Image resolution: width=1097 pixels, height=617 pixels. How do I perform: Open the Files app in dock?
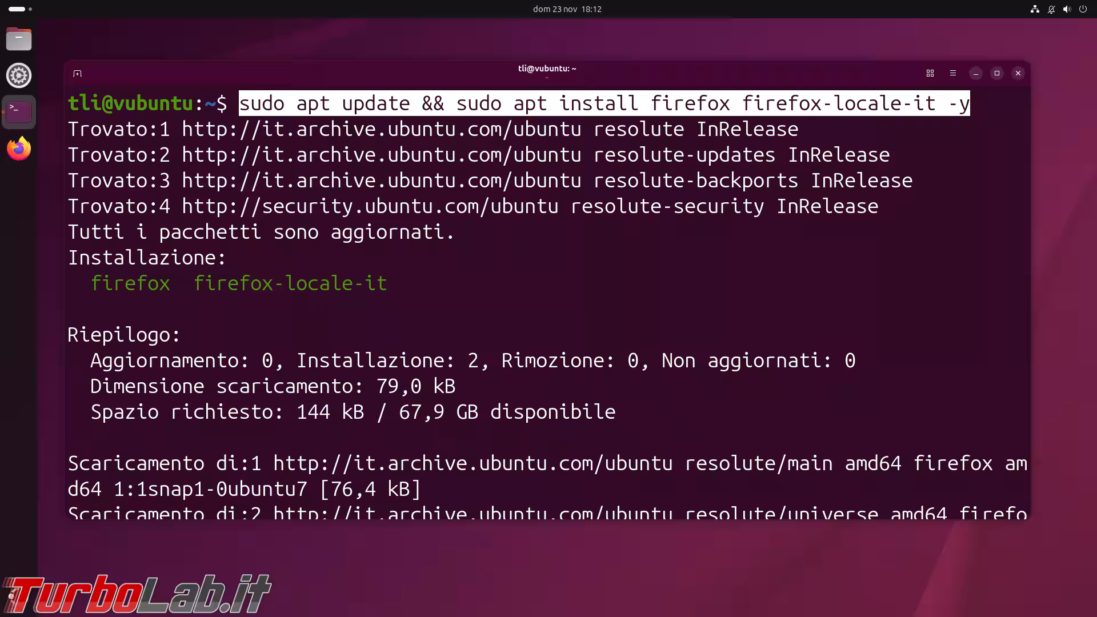click(x=19, y=39)
